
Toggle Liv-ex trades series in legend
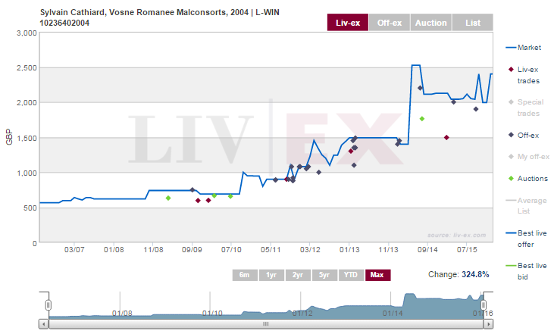(524, 75)
